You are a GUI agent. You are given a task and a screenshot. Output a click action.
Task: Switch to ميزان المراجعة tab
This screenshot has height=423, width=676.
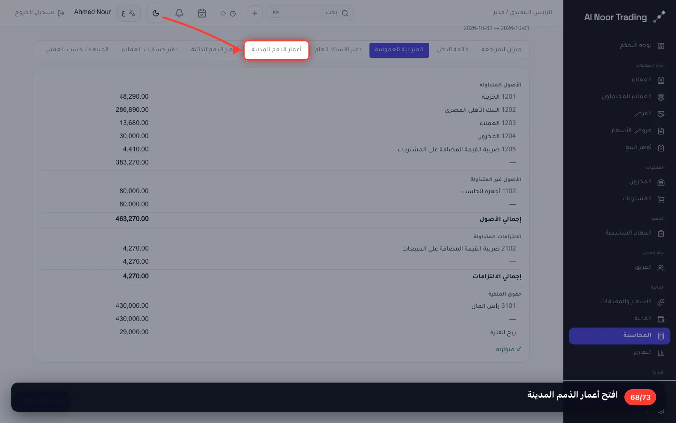click(501, 50)
